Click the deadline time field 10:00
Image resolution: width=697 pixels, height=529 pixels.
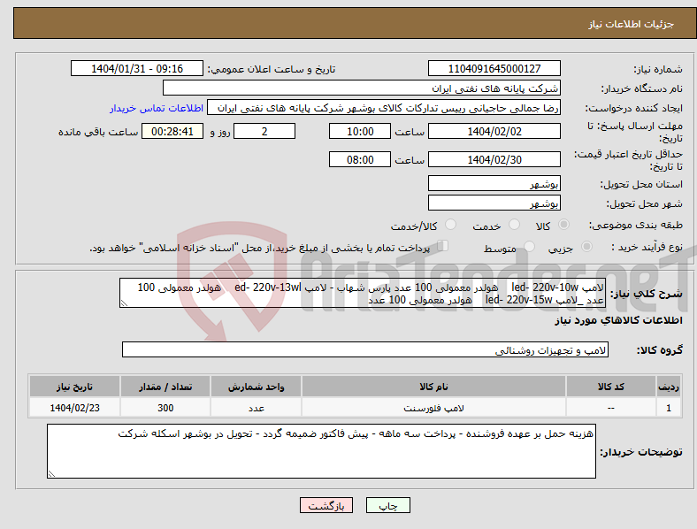tap(360, 131)
